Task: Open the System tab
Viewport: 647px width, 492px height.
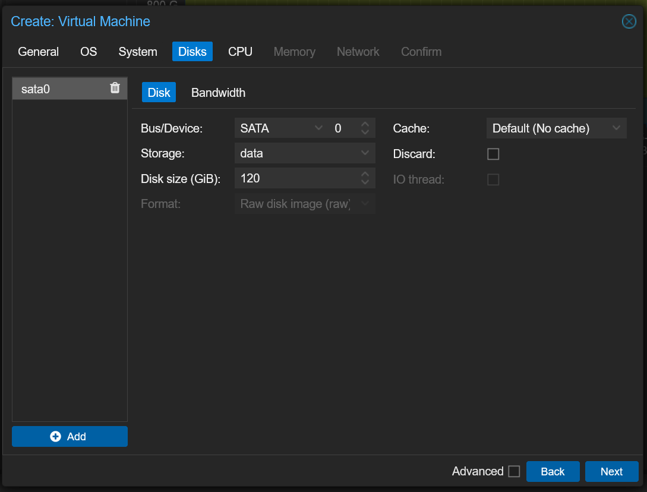Action: (x=138, y=52)
